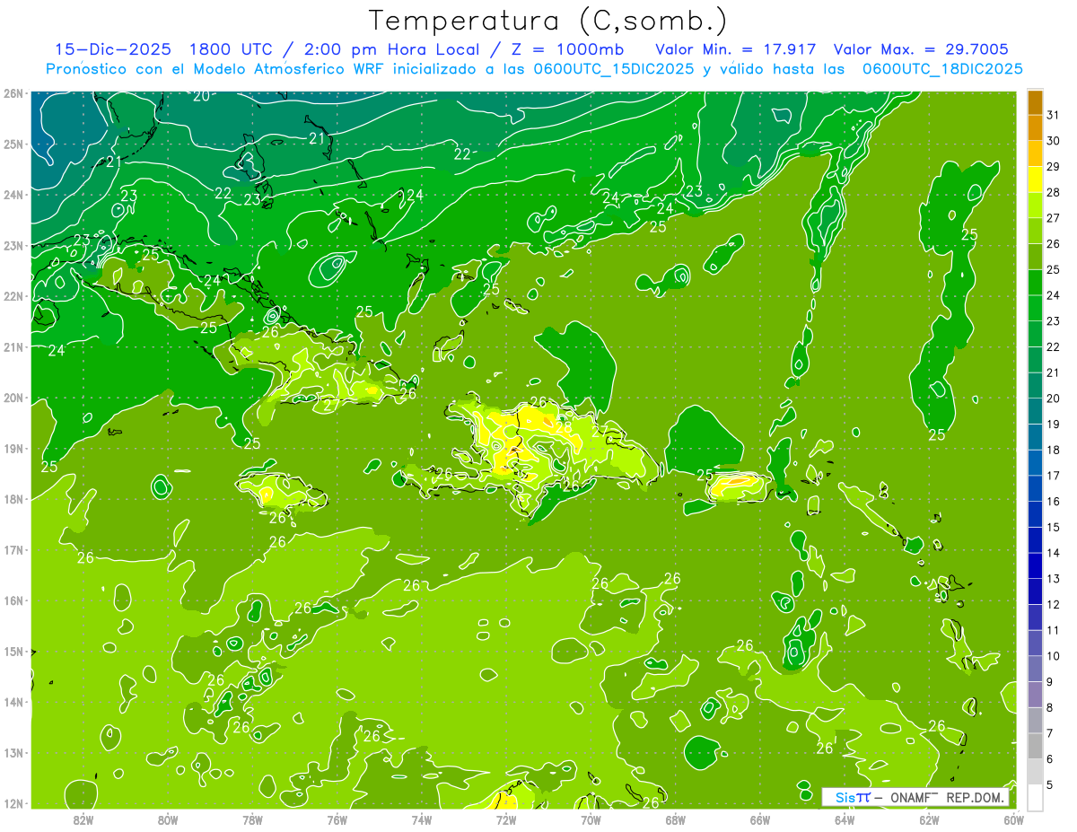1077x832 pixels.
Task: Click the 62W longitude axis label
Action: click(929, 819)
